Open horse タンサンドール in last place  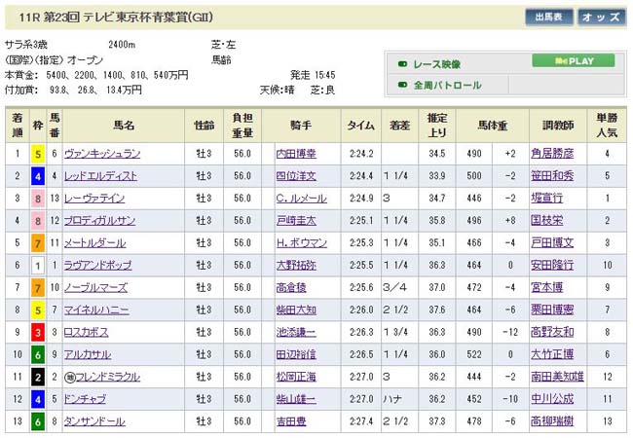point(95,421)
